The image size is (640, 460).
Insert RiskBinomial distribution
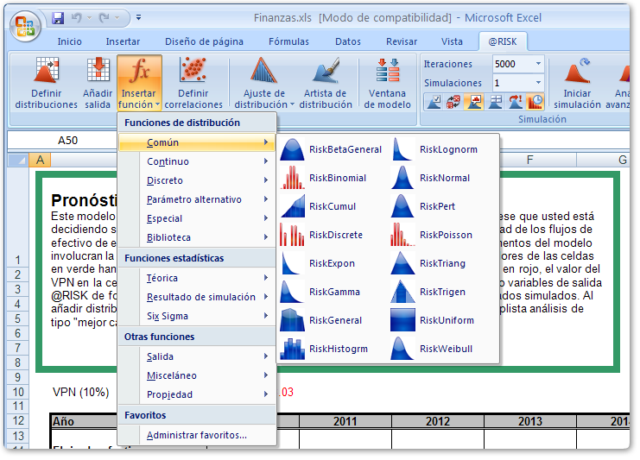332,178
